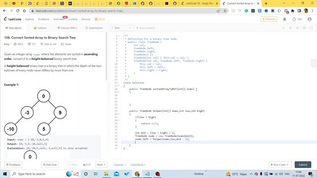
Task: Open the Problems list button at bottom left
Action: [13, 165]
